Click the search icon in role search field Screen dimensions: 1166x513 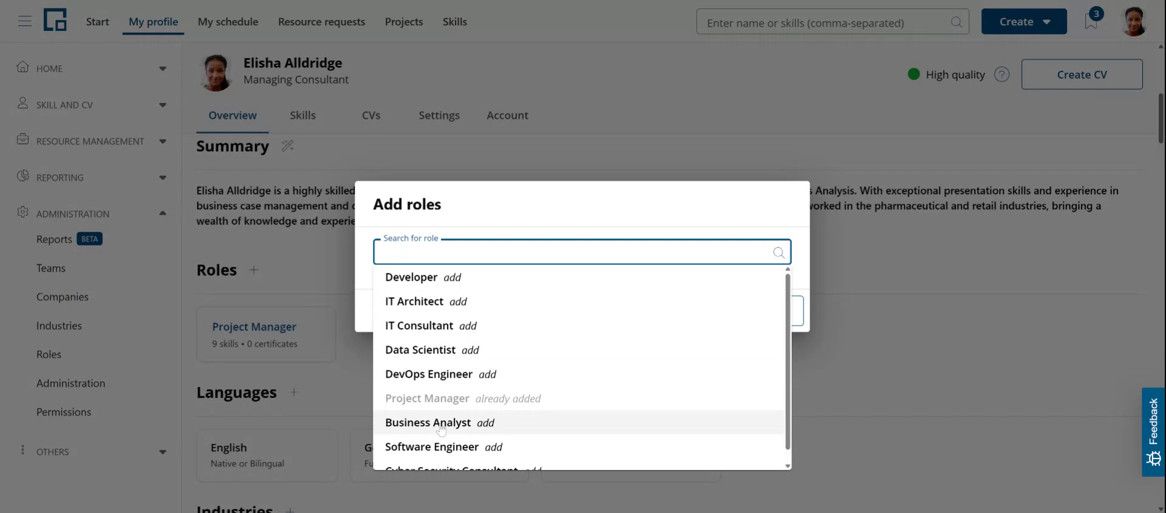tap(779, 252)
